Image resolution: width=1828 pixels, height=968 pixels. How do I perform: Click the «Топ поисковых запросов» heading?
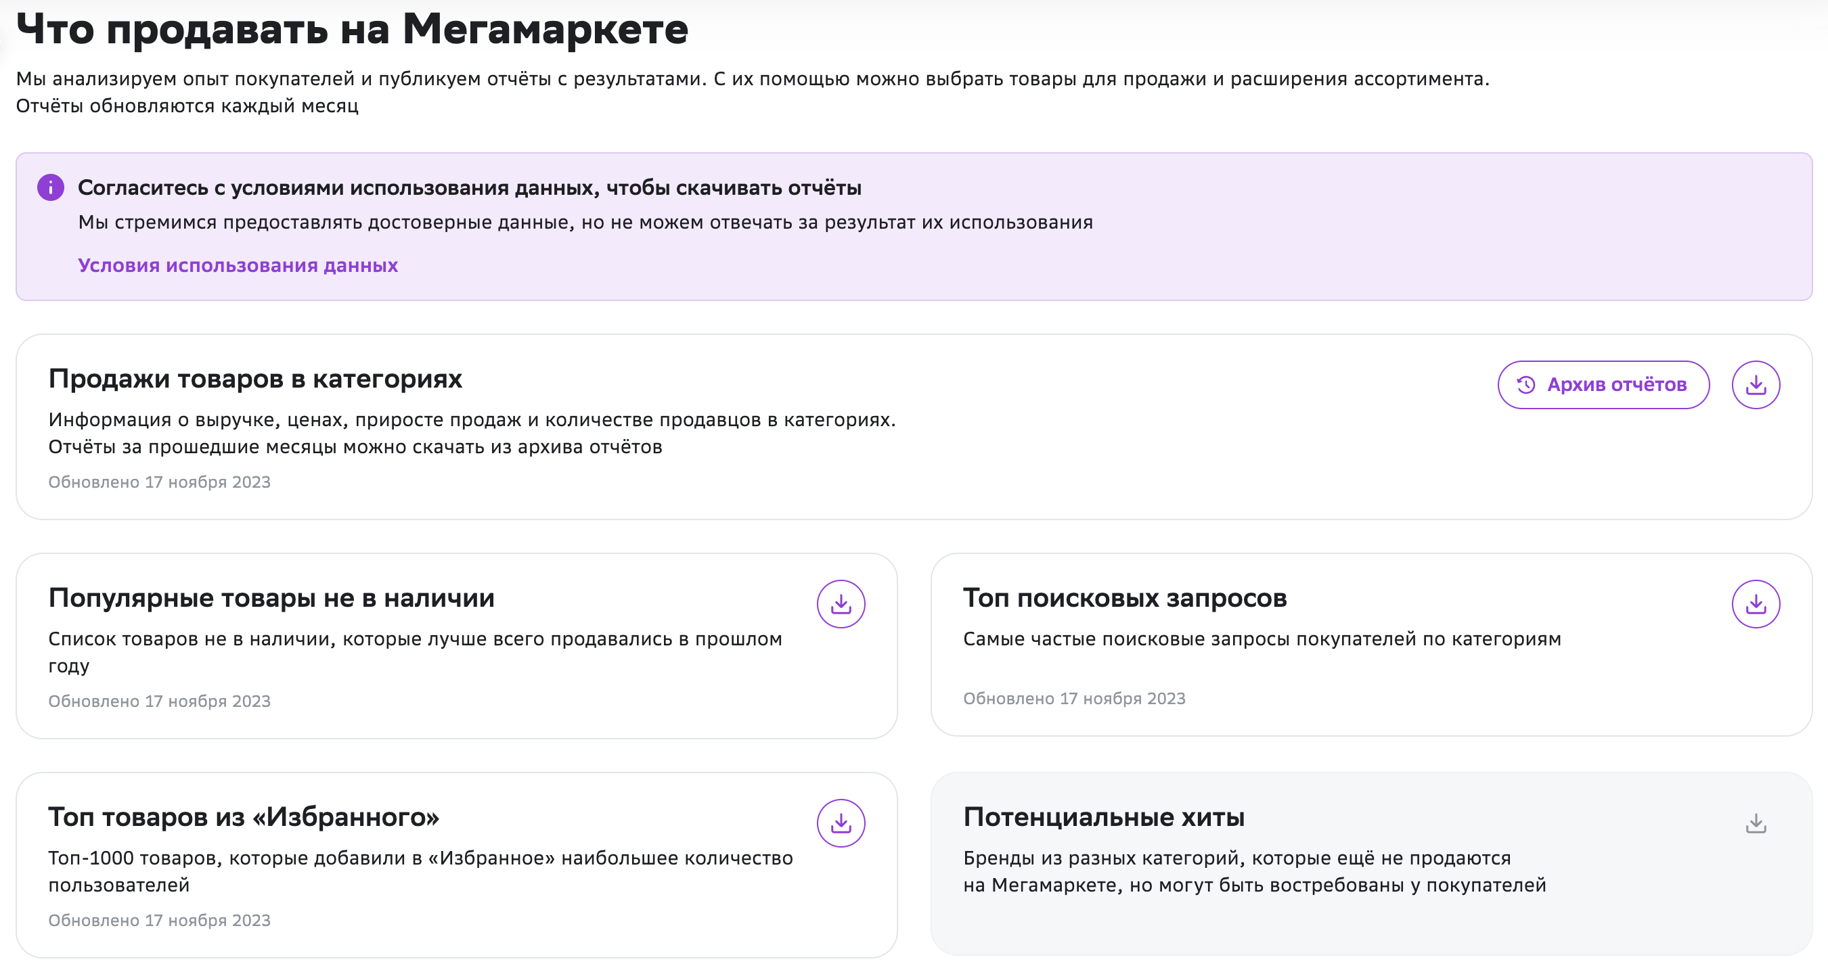pos(1125,598)
